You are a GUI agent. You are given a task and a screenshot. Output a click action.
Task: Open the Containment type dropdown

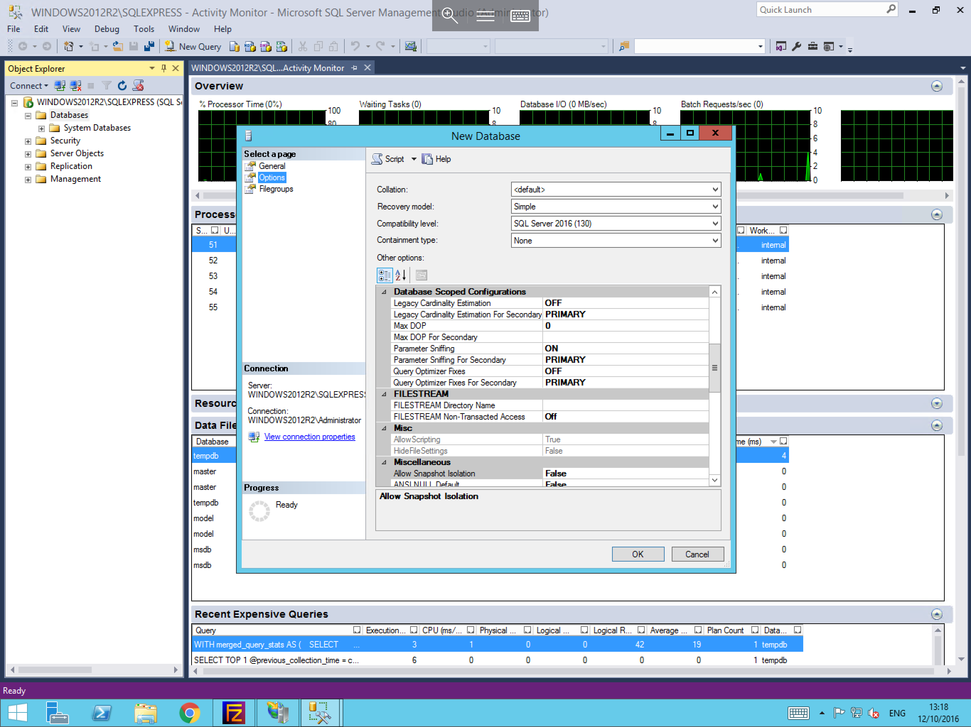[x=715, y=240]
